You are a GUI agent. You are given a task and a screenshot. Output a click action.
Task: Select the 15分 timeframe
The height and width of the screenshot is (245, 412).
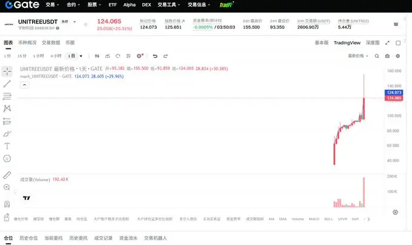tap(22, 56)
